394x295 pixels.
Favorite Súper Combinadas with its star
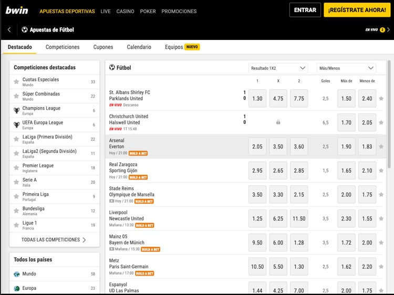coord(16,96)
